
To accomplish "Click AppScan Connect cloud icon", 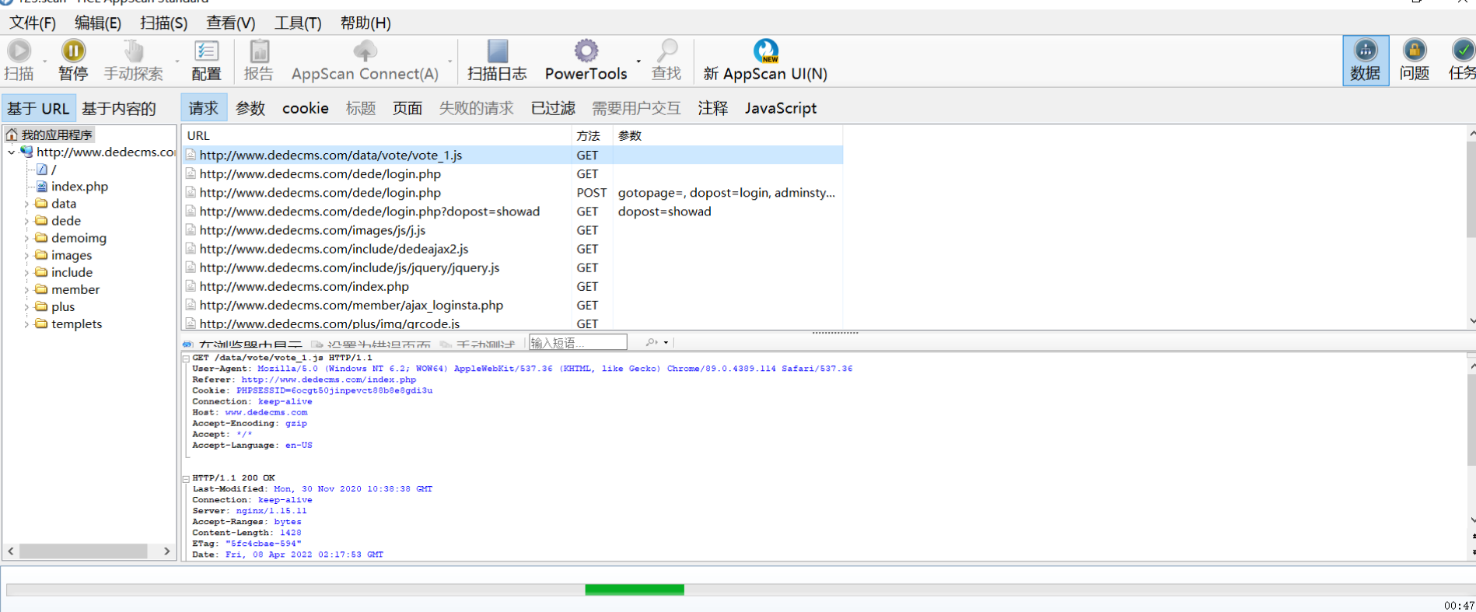I will pos(365,51).
